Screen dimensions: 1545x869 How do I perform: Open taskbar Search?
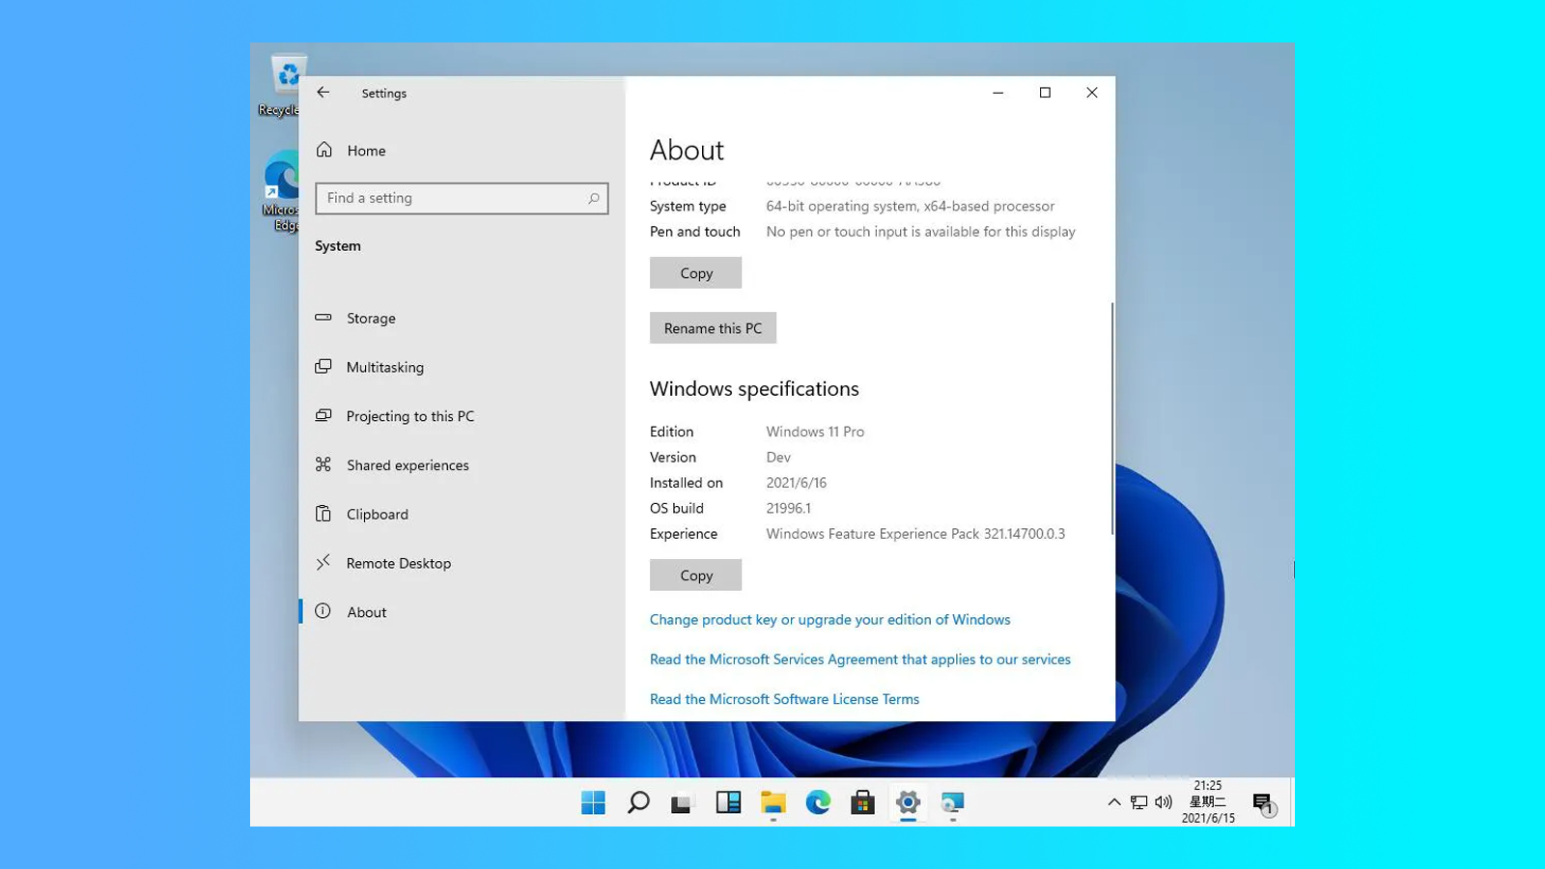pos(638,802)
